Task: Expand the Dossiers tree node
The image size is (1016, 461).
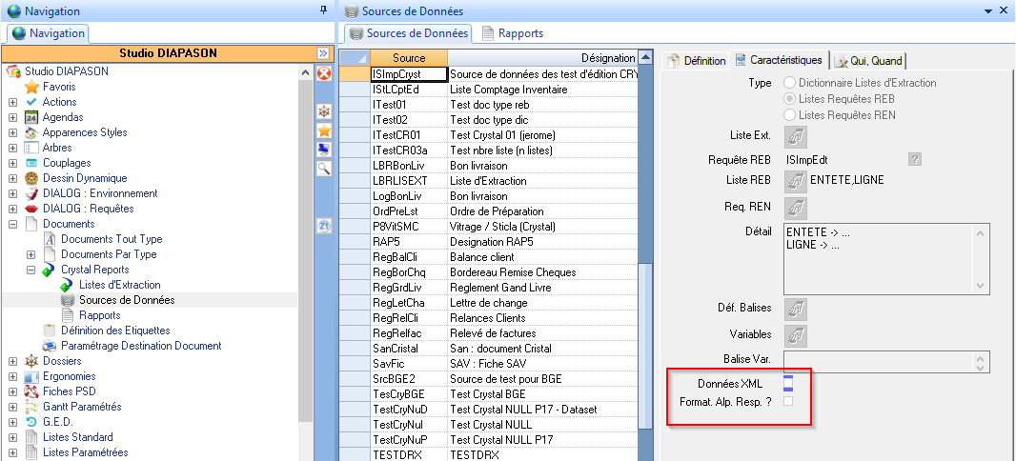Action: pyautogui.click(x=12, y=361)
